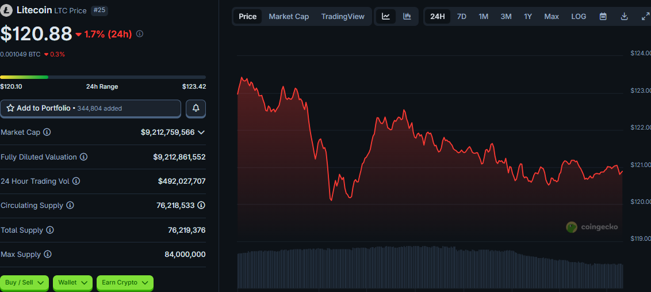651x292 pixels.
Task: Click the $492,027,707 trading volume value
Action: [x=182, y=181]
